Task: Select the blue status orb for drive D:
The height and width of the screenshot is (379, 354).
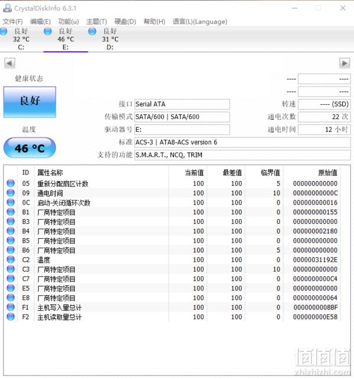Action: coord(92,31)
